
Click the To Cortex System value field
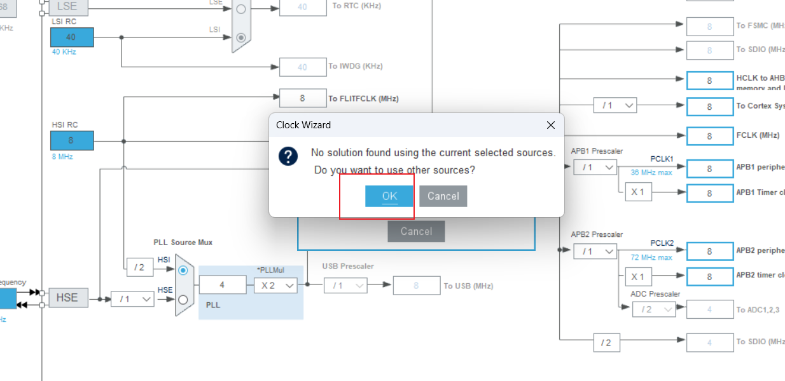tap(710, 107)
